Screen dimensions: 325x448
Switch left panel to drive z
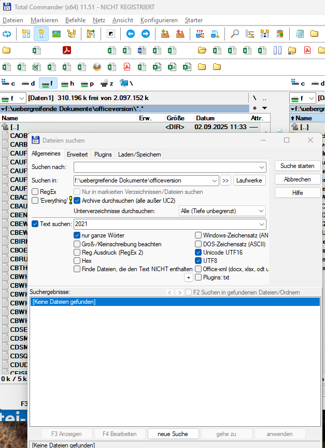[x=107, y=83]
